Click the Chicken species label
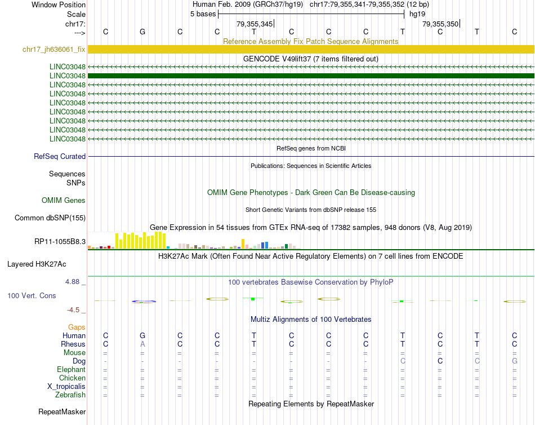 pos(72,378)
